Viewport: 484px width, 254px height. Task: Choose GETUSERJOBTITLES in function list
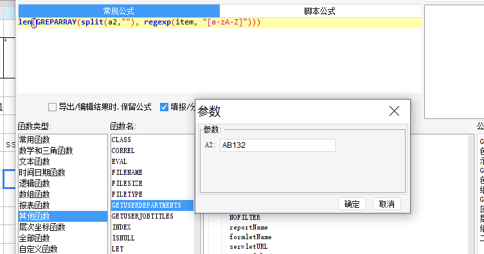tap(152, 216)
